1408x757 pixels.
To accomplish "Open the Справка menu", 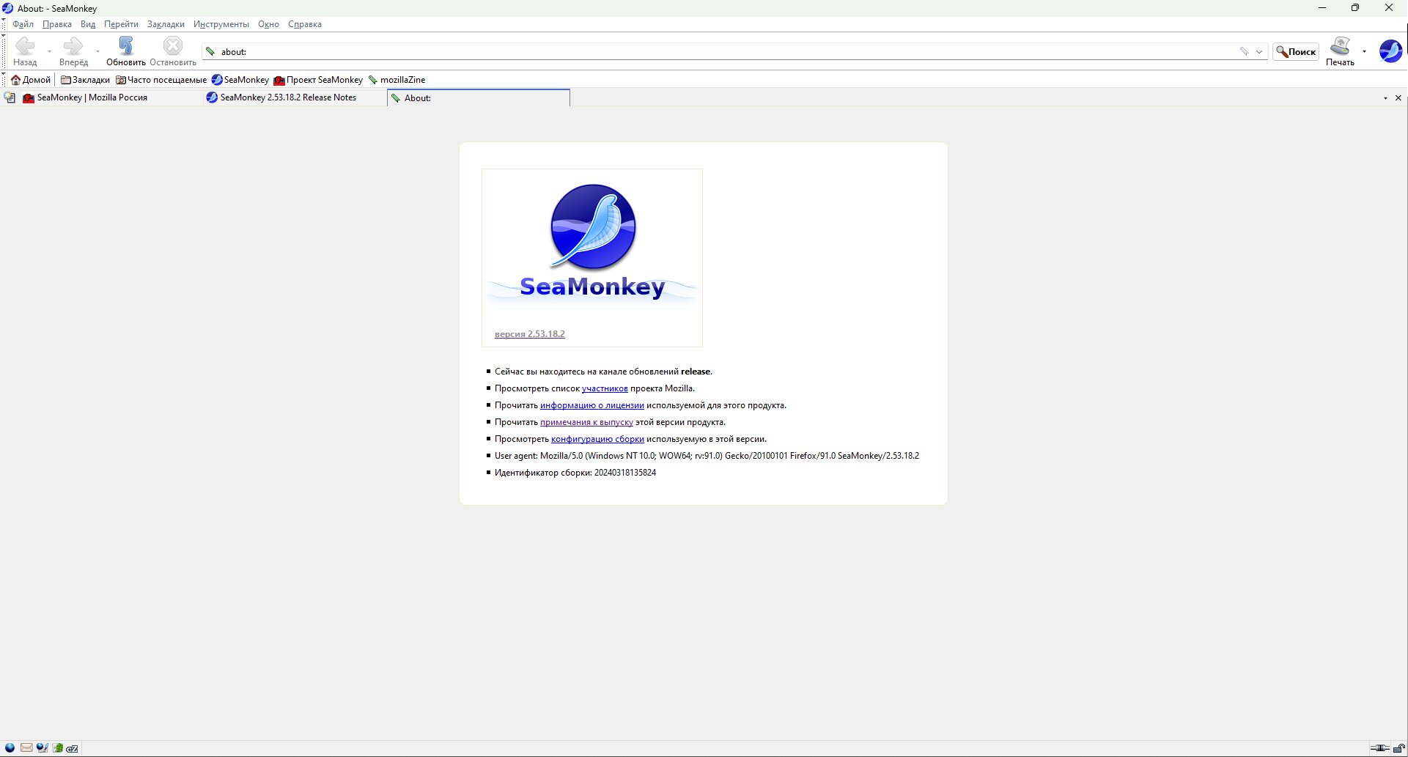I will coord(305,24).
